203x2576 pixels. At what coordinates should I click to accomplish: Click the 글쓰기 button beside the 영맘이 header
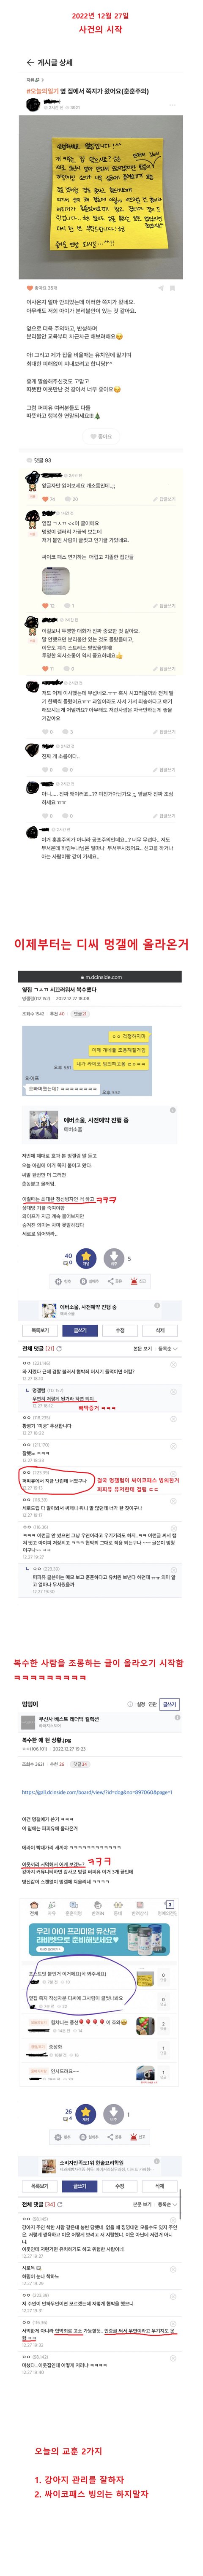click(170, 1703)
